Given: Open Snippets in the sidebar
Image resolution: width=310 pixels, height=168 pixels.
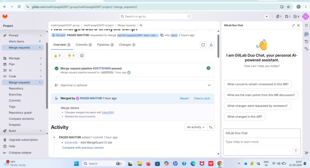Looking at the screenshot, I should pos(23,125).
